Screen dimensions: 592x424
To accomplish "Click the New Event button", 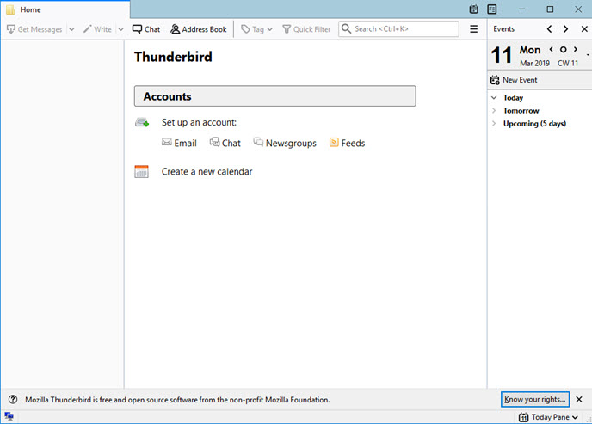I will tap(514, 80).
